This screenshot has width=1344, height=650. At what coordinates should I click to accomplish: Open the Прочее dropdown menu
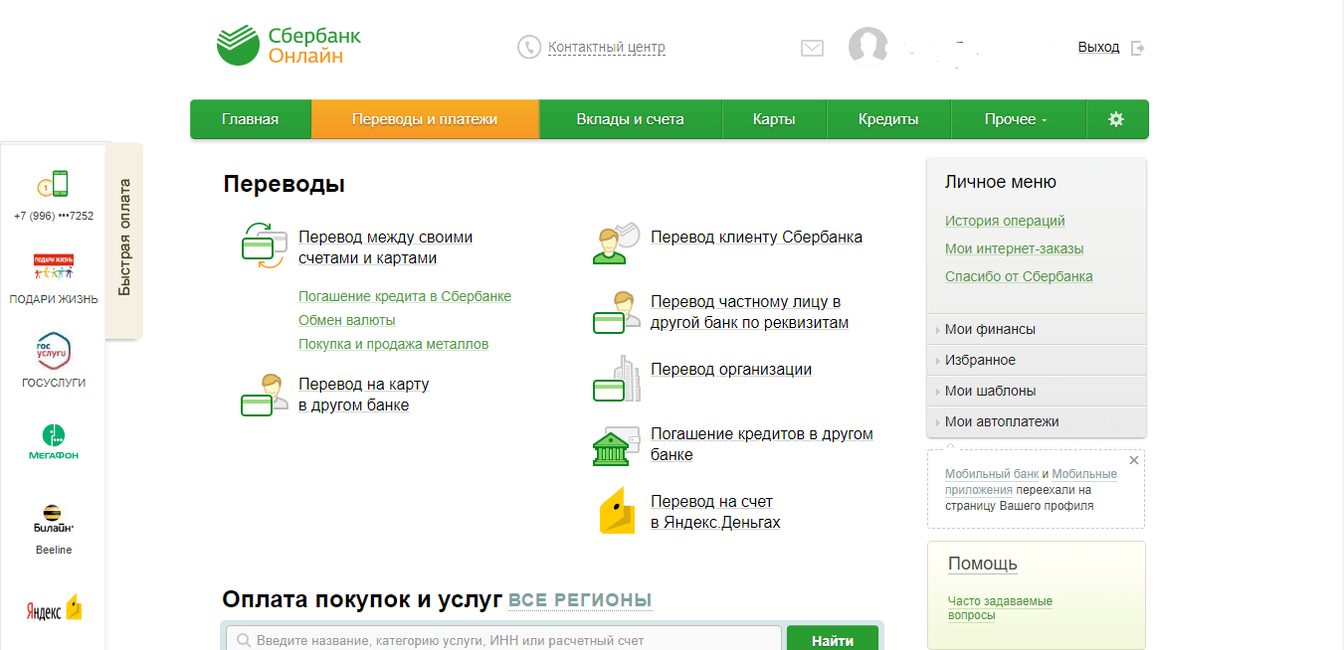click(x=1016, y=119)
